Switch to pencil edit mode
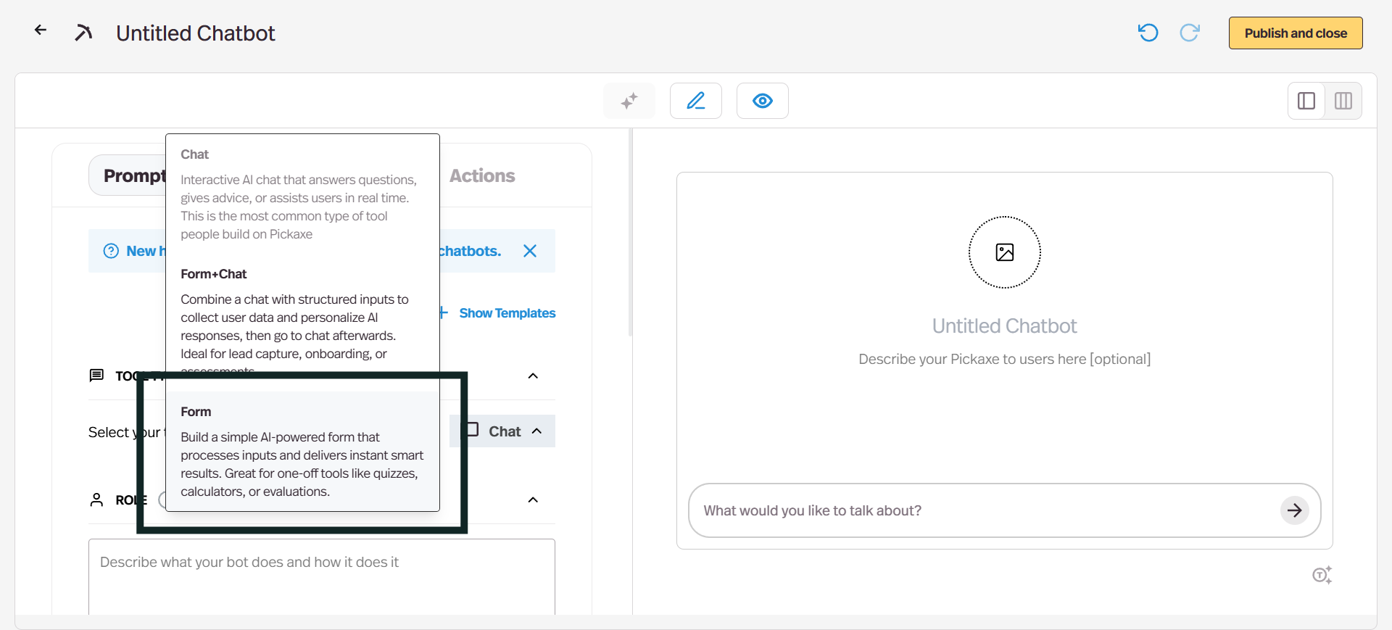Viewport: 1392px width, 630px height. pos(696,101)
